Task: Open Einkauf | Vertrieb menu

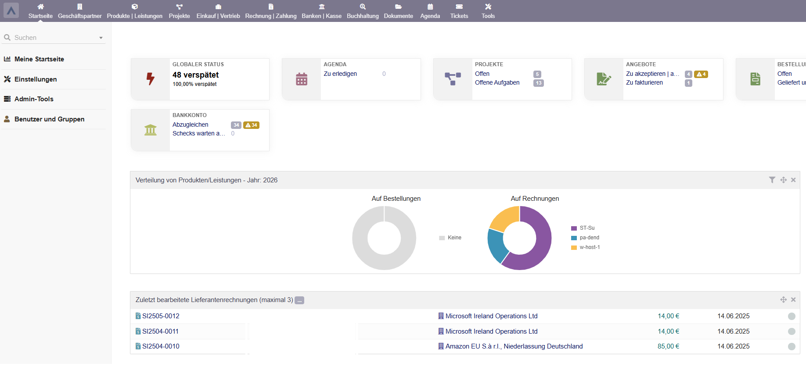Action: 218,11
